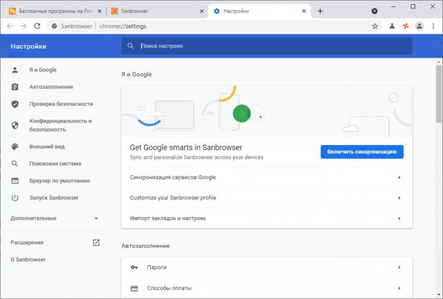The height and width of the screenshot is (299, 443).
Task: Click the Включить синхронизацию button
Action: point(361,152)
